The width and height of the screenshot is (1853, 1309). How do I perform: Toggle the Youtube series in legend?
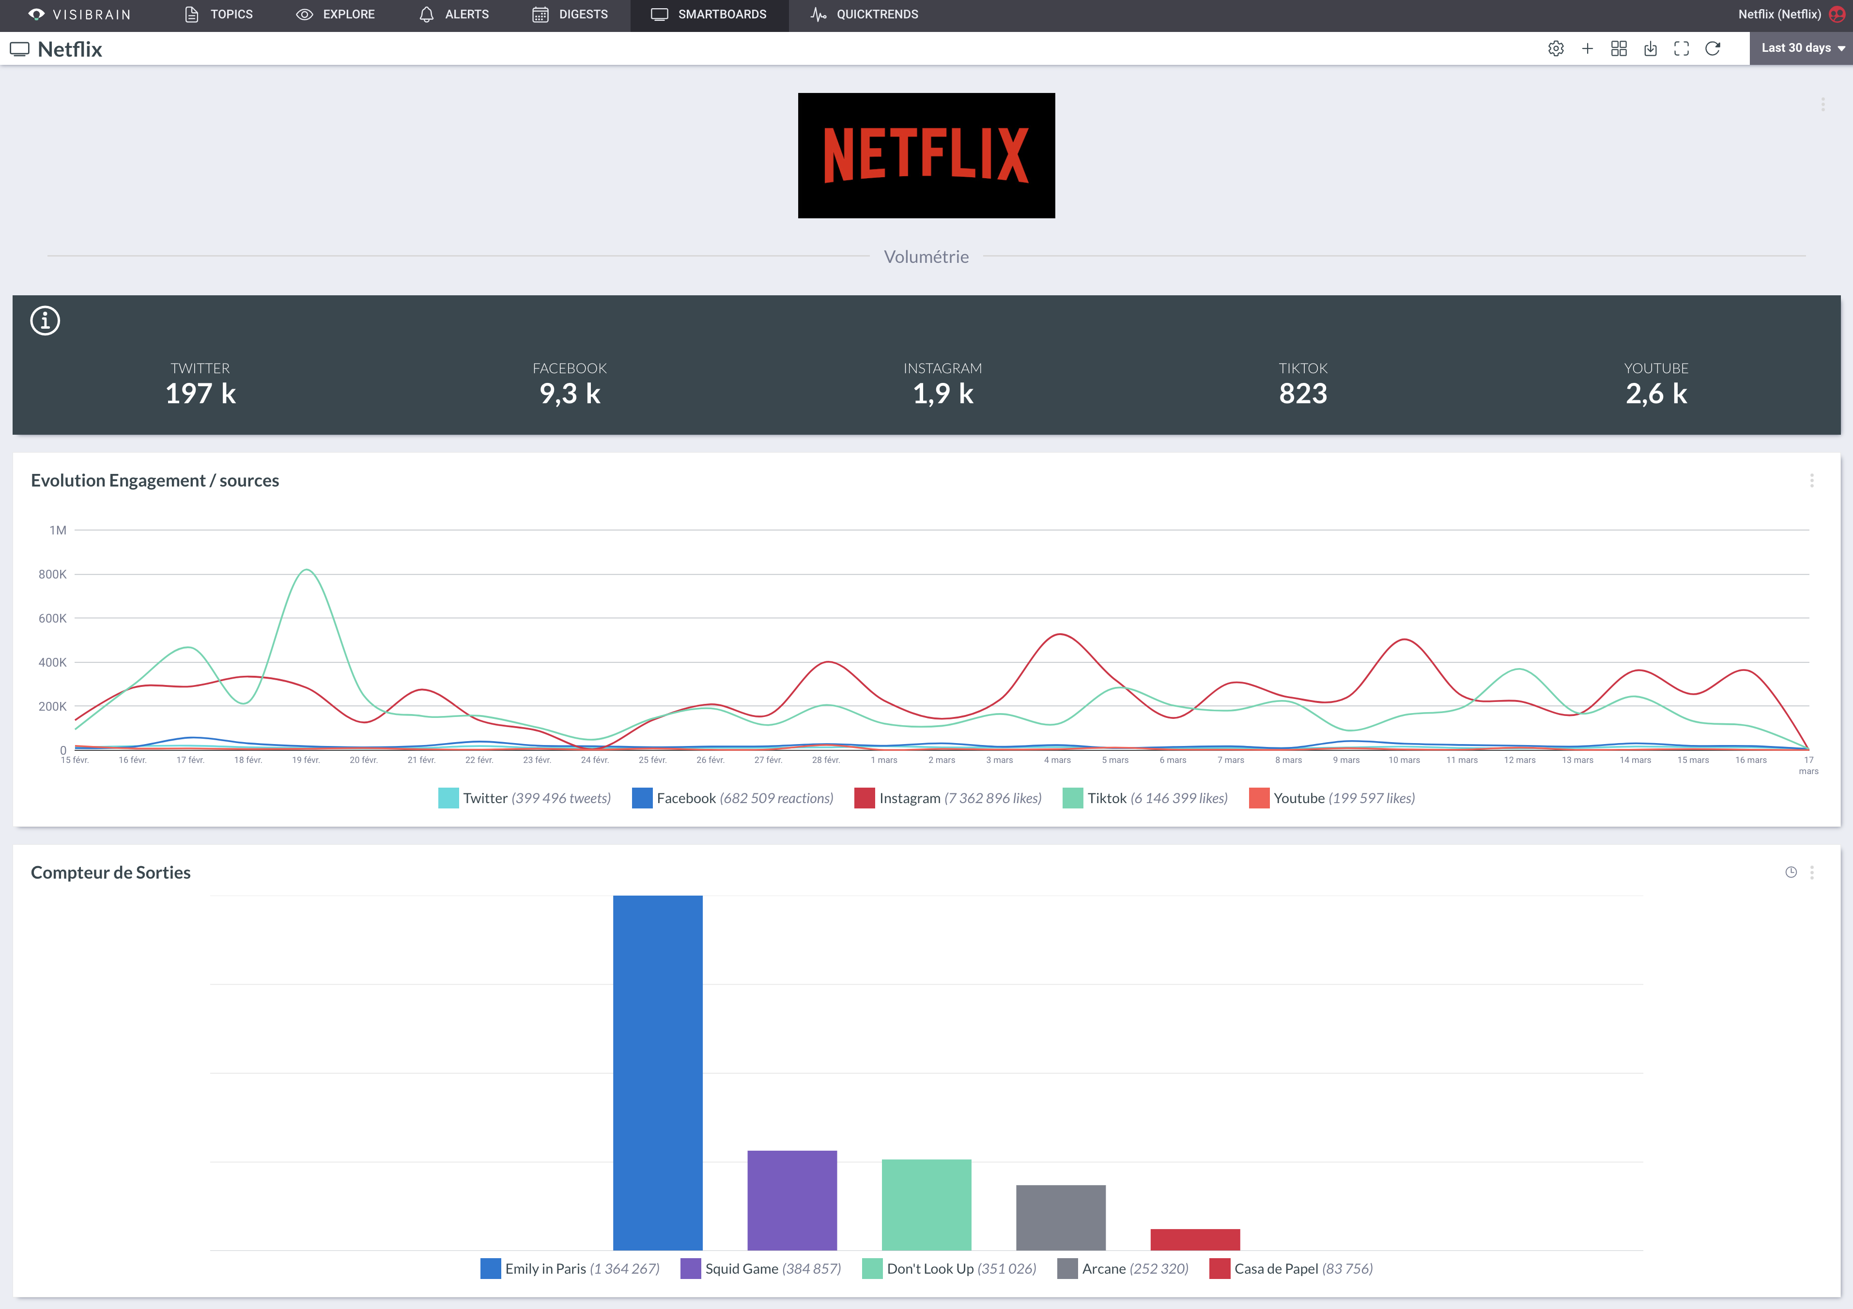coord(1332,798)
